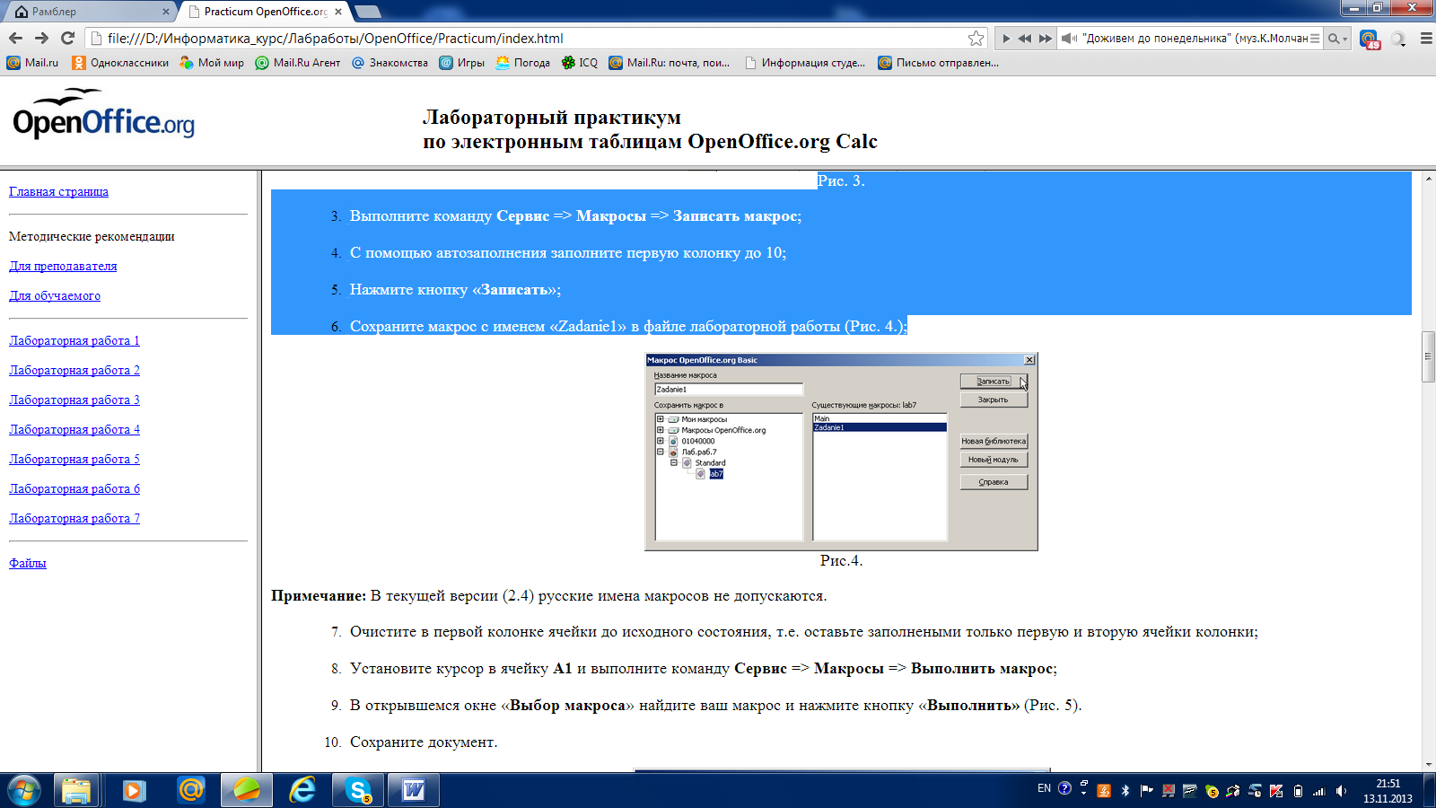
Task: Open the Windows Start menu
Action: (24, 790)
